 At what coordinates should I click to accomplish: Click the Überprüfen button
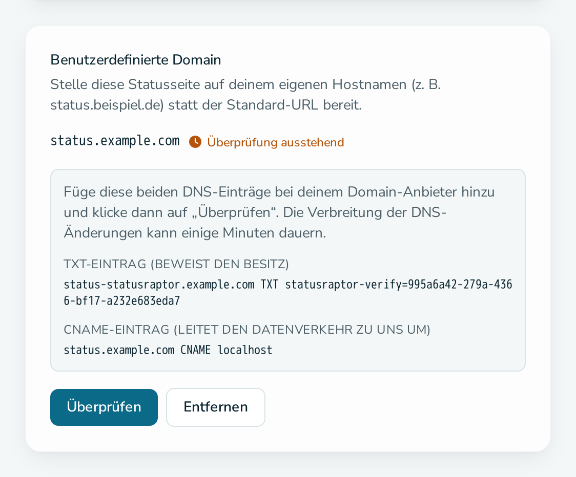104,407
